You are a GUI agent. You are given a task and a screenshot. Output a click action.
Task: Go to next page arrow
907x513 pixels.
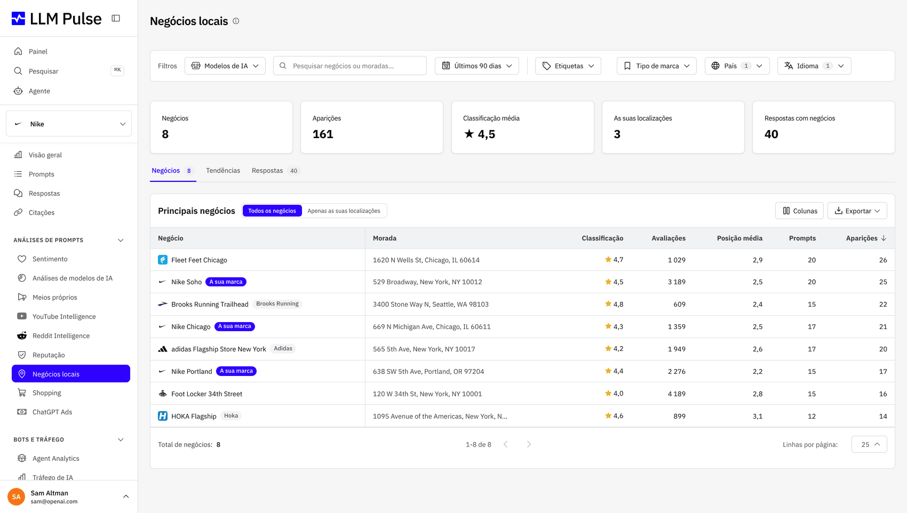pyautogui.click(x=529, y=444)
